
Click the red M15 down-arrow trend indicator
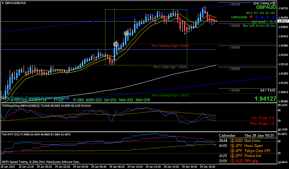click(251, 17)
